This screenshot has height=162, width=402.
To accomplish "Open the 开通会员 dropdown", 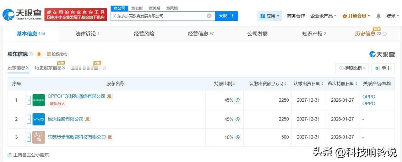I will tap(356, 16).
